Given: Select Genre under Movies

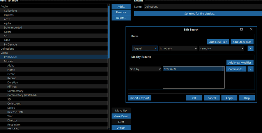Looking at the screenshot, I should coord(54,74).
